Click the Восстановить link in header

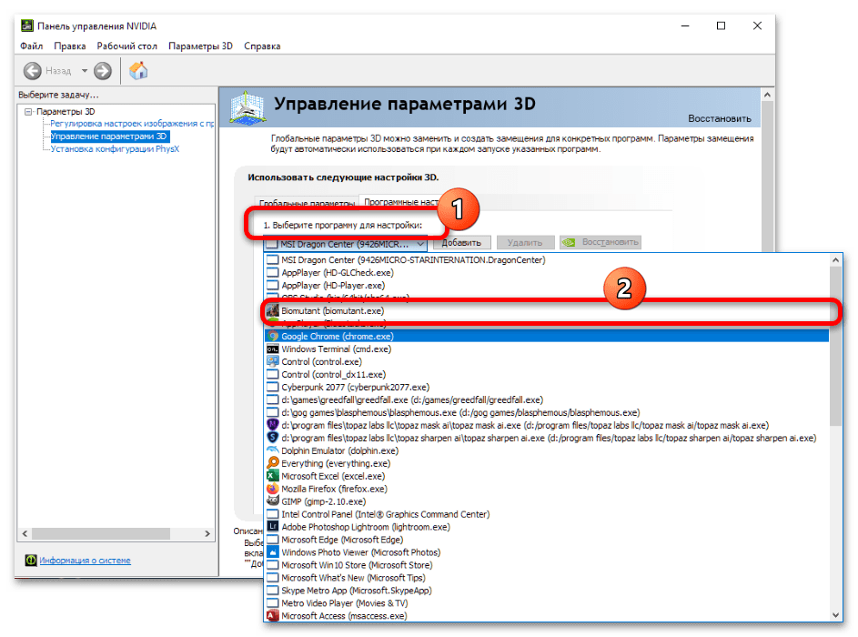(x=719, y=118)
